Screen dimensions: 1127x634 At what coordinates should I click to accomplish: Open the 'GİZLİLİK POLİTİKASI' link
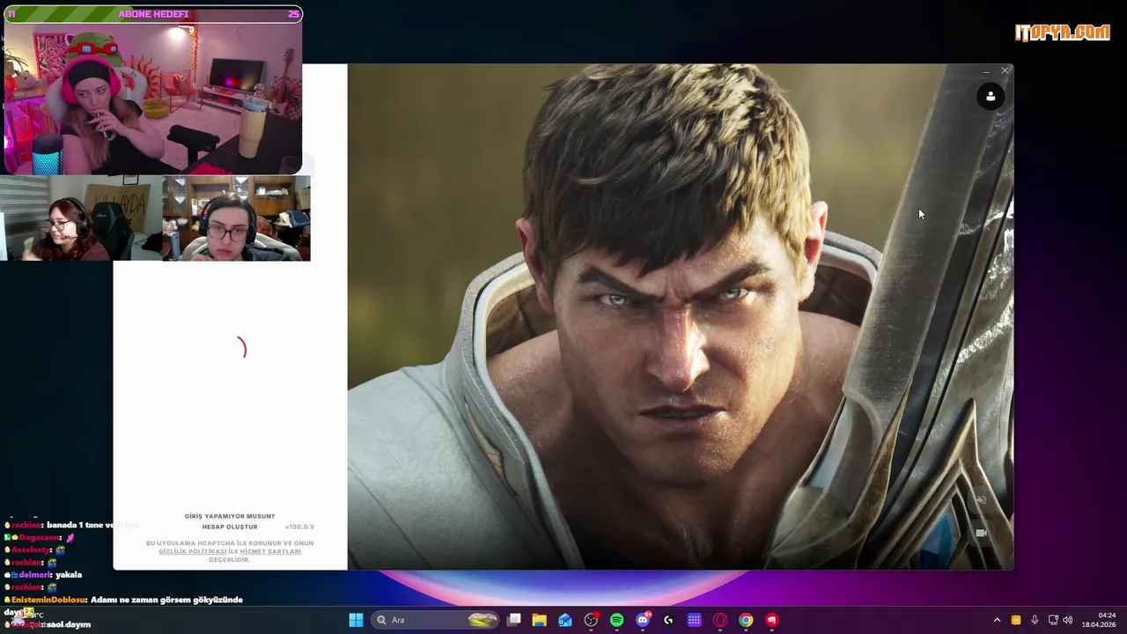tap(193, 551)
